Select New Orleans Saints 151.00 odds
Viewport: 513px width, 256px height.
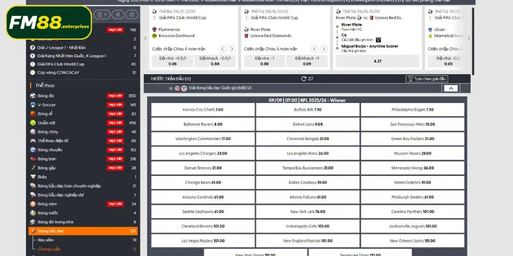412,241
